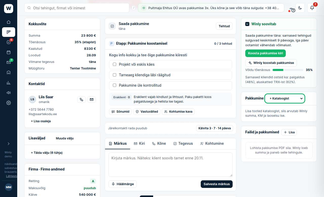Expand the sidebar with chevron arrow
The image size is (324, 197).
point(9,144)
